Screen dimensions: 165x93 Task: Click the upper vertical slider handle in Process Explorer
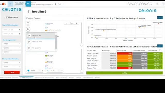point(81,45)
